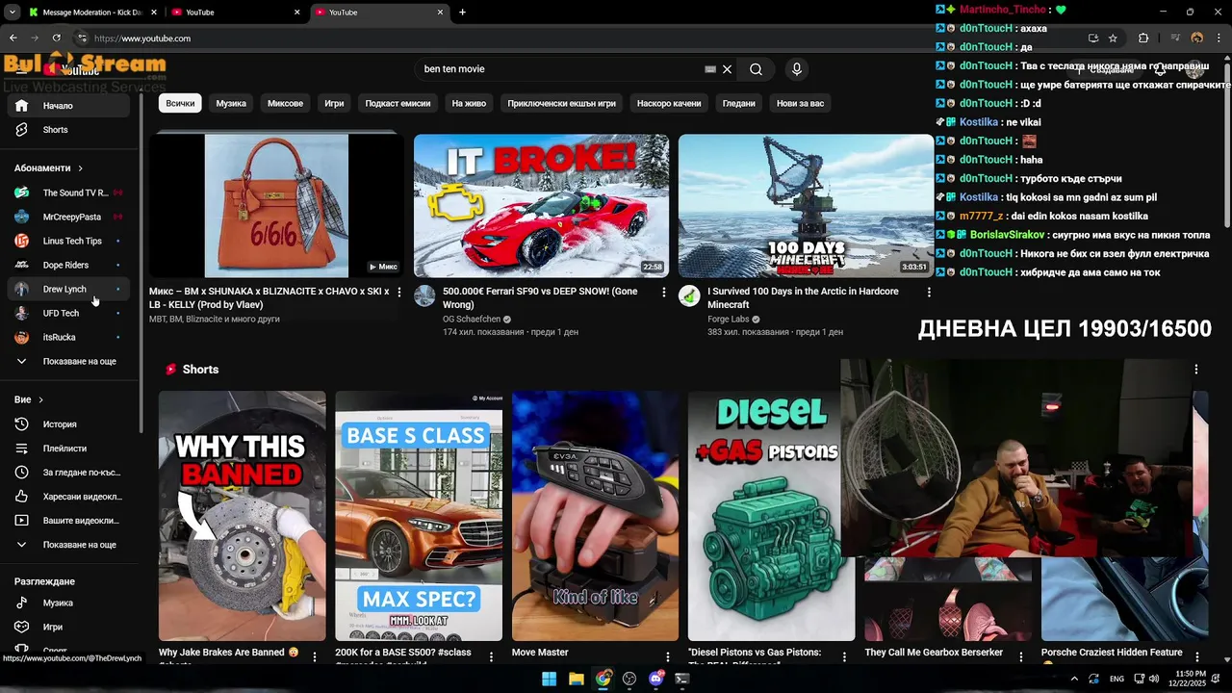Expand the Вие section chevron
This screenshot has height=693, width=1232.
(x=40, y=400)
